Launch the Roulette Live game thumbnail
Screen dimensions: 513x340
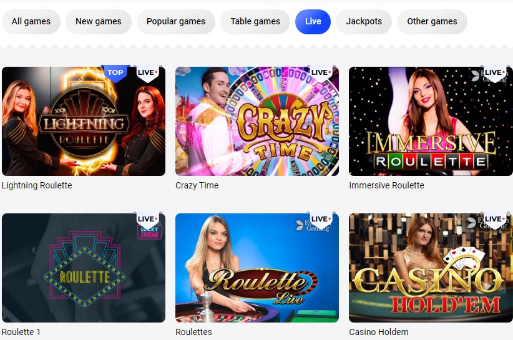(x=257, y=268)
